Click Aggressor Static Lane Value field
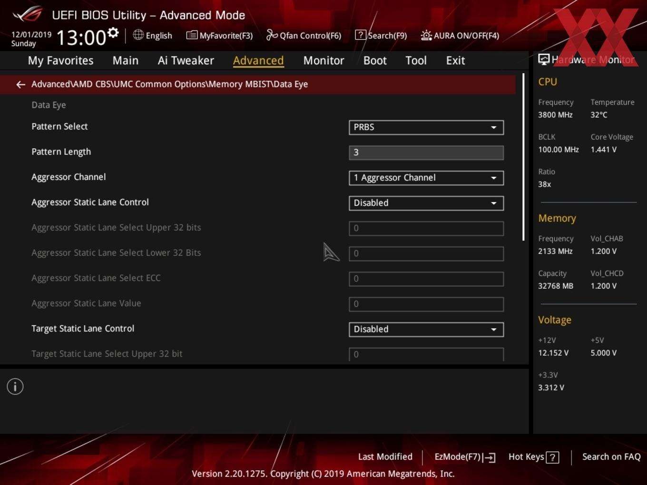647x485 pixels. click(x=426, y=304)
